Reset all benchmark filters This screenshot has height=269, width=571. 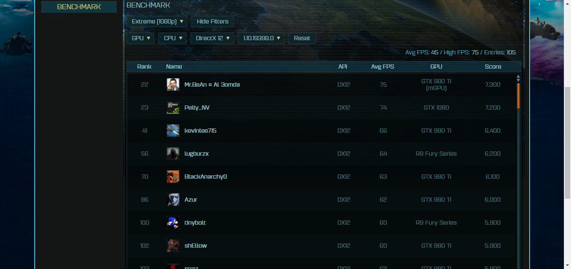click(302, 38)
